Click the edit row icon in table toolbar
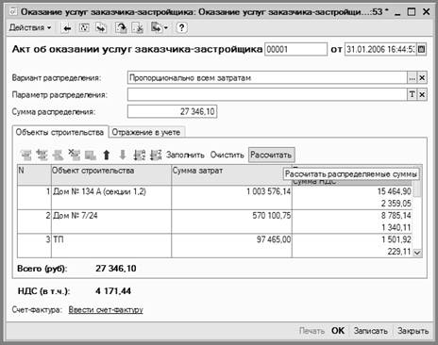Viewport: 438px width, 345px height. (x=58, y=155)
